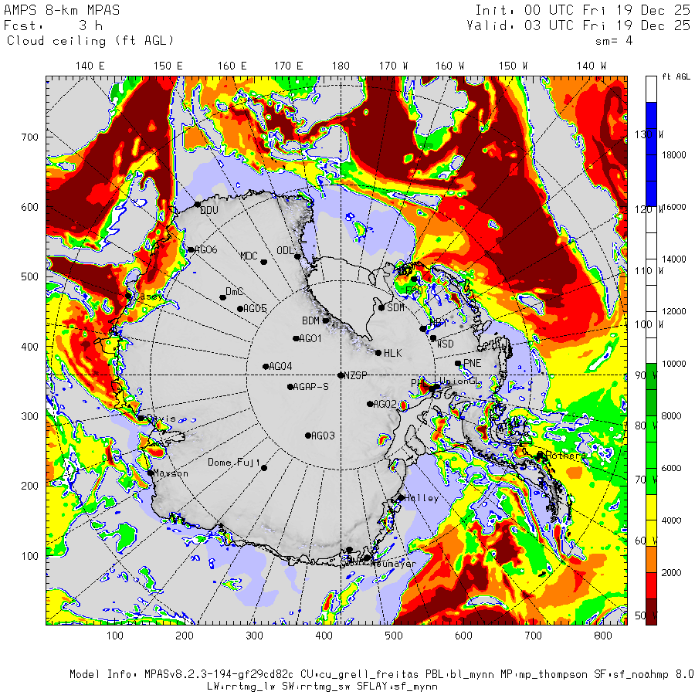Click the MDC station label
The image size is (695, 695).
click(x=249, y=256)
